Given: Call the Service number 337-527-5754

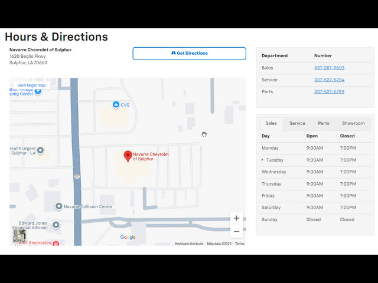Looking at the screenshot, I should (329, 80).
